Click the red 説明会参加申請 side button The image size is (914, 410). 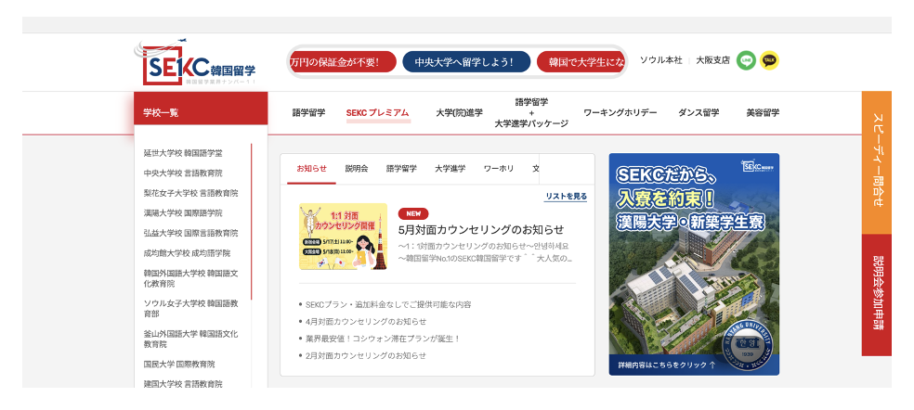click(876, 295)
